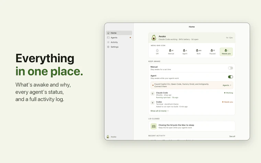This screenshot has width=261, height=163.
Task: Select the Both menu-bar icon
Action: [x=198, y=52]
